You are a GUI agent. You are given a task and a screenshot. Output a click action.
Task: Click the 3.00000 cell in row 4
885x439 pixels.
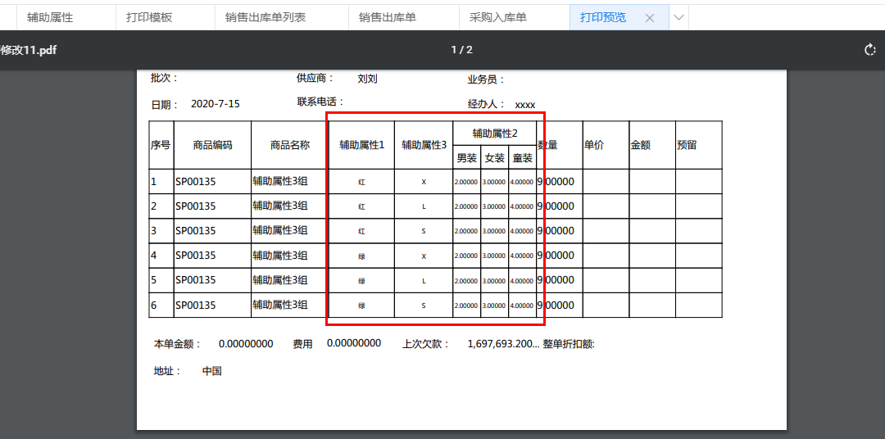[x=494, y=256]
